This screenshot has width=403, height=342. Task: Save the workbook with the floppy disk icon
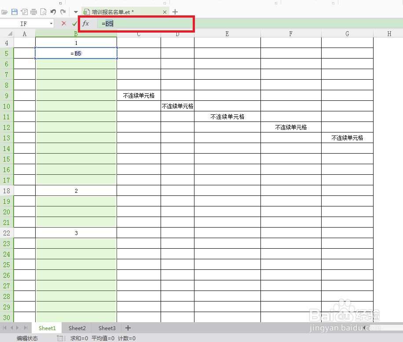point(15,12)
